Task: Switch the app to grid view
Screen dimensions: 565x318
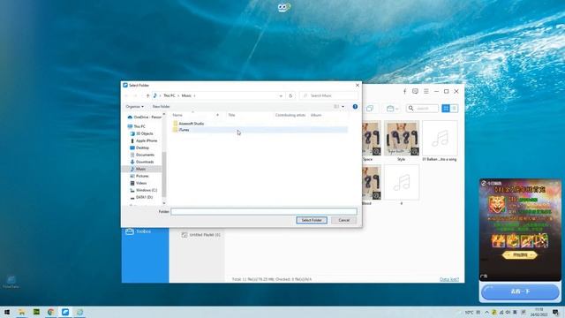Action: click(x=446, y=108)
